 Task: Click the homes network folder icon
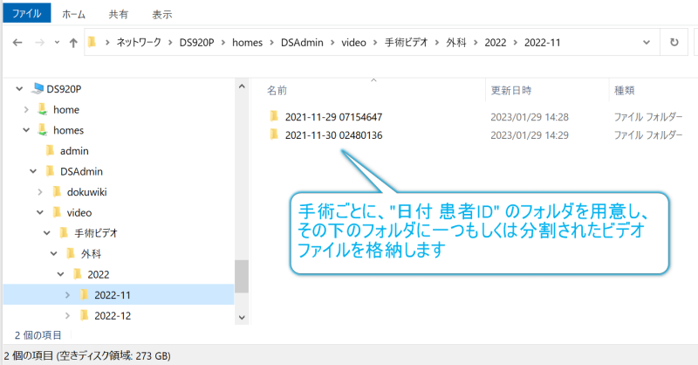click(42, 130)
